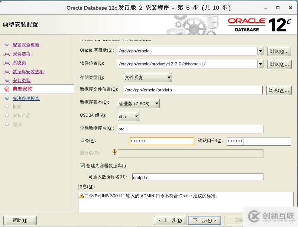Focus the Oracle 基目录 path field
The image size is (298, 227).
[188, 51]
